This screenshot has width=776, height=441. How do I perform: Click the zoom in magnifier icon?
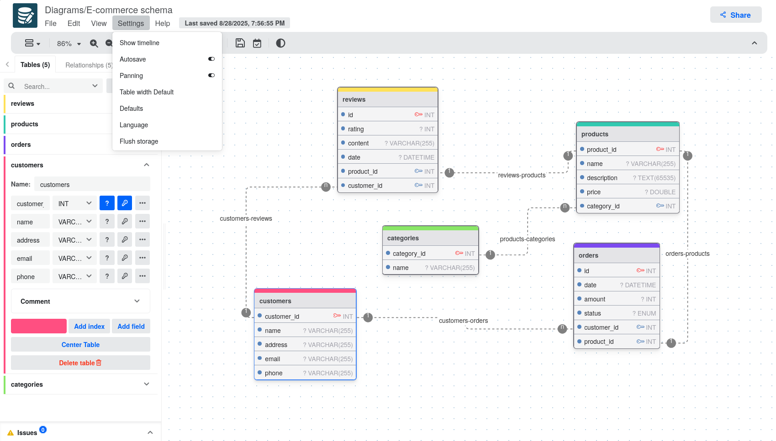(94, 43)
